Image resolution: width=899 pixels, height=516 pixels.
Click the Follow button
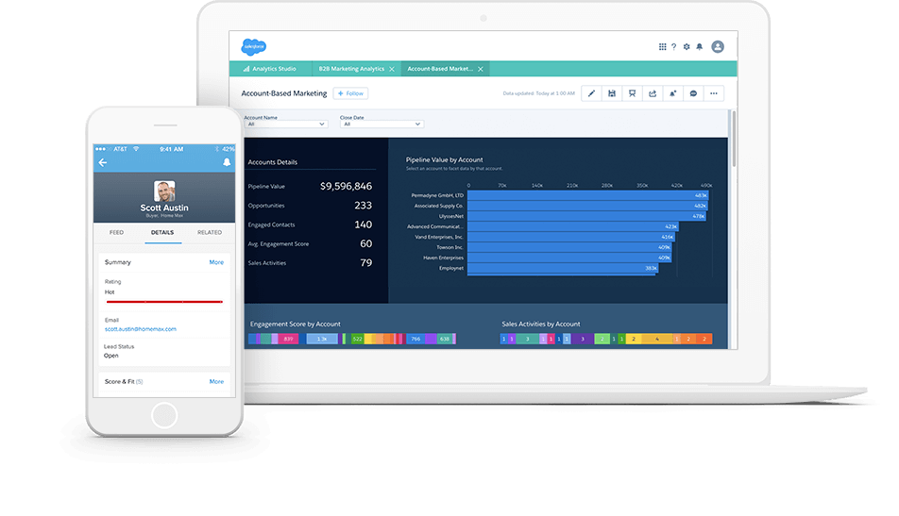(350, 93)
